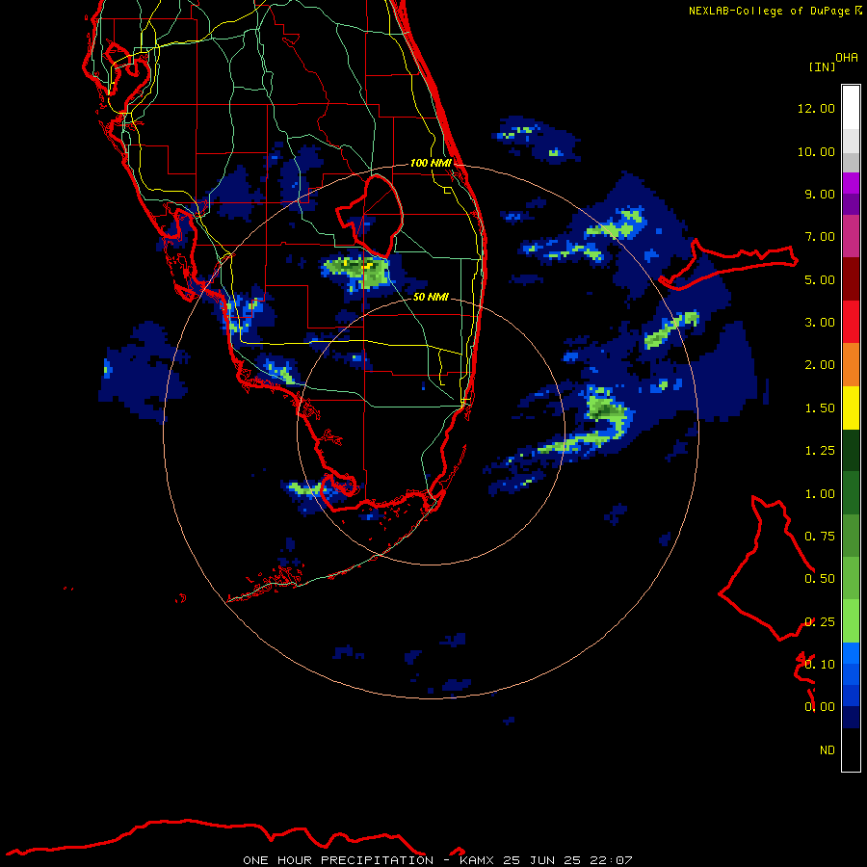
Task: Click the 10.00 legend value
Action: pos(816,151)
